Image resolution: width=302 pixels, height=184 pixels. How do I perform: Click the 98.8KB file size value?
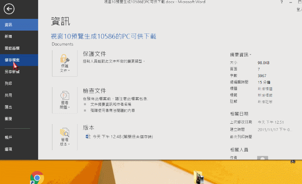pyautogui.click(x=263, y=63)
